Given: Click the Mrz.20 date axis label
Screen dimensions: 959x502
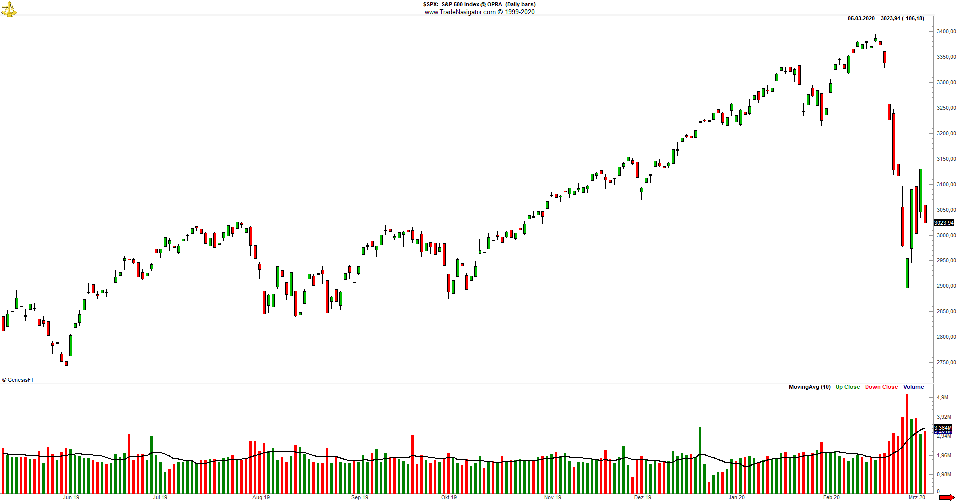Looking at the screenshot, I should coord(917,497).
